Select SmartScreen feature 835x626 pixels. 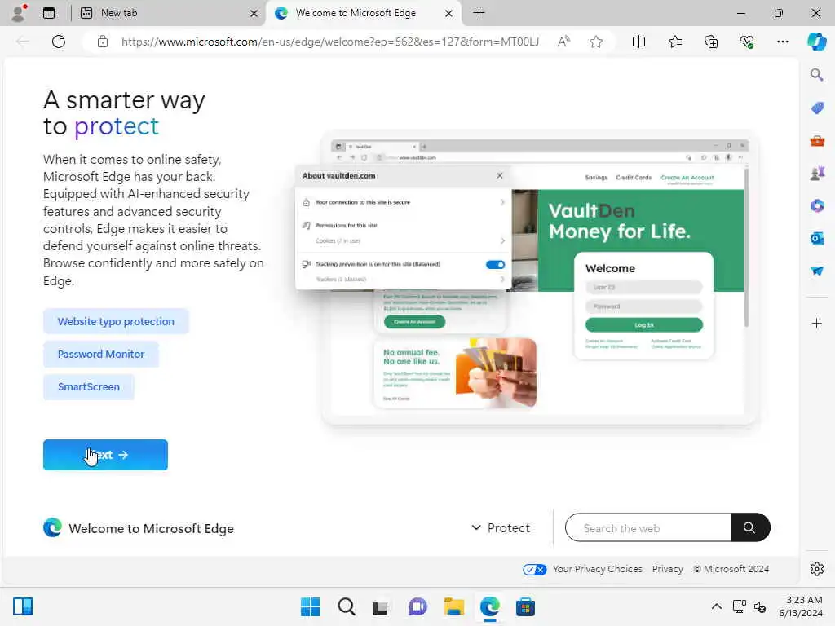tap(88, 386)
